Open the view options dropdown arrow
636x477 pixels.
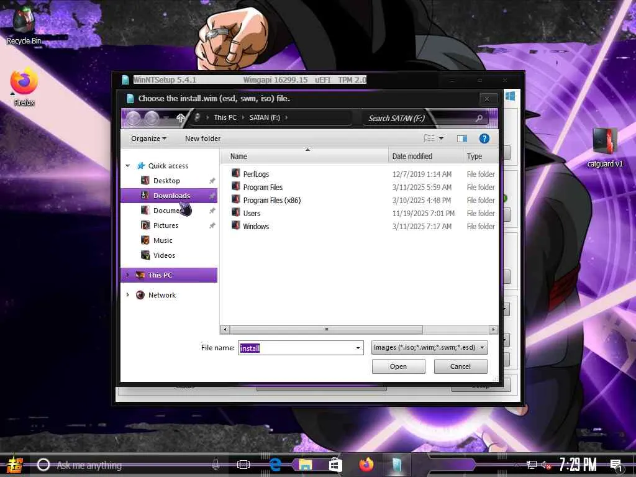442,139
